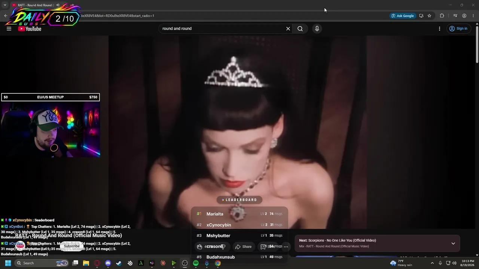The height and width of the screenshot is (269, 479).
Task: Clear the 'round and round' search text
Action: (288, 29)
